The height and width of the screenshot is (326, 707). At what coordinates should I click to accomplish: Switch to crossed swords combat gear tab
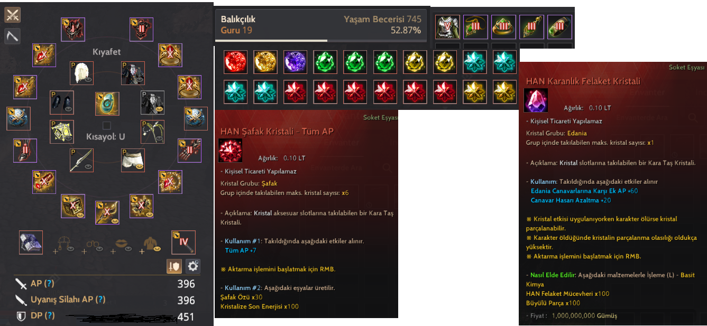(12, 15)
